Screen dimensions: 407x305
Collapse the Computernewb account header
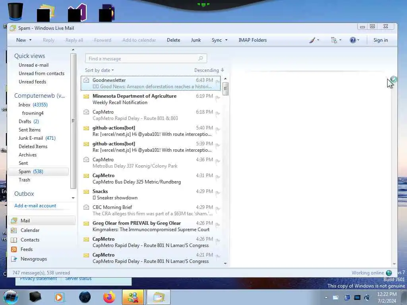(39, 96)
